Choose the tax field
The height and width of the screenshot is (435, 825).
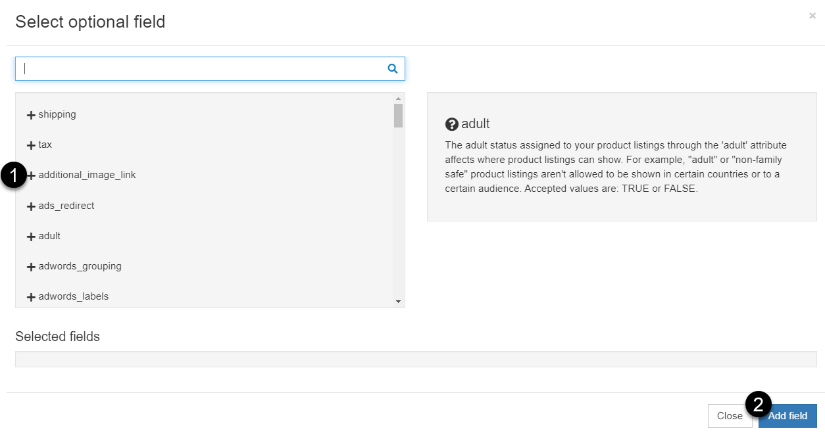[45, 145]
